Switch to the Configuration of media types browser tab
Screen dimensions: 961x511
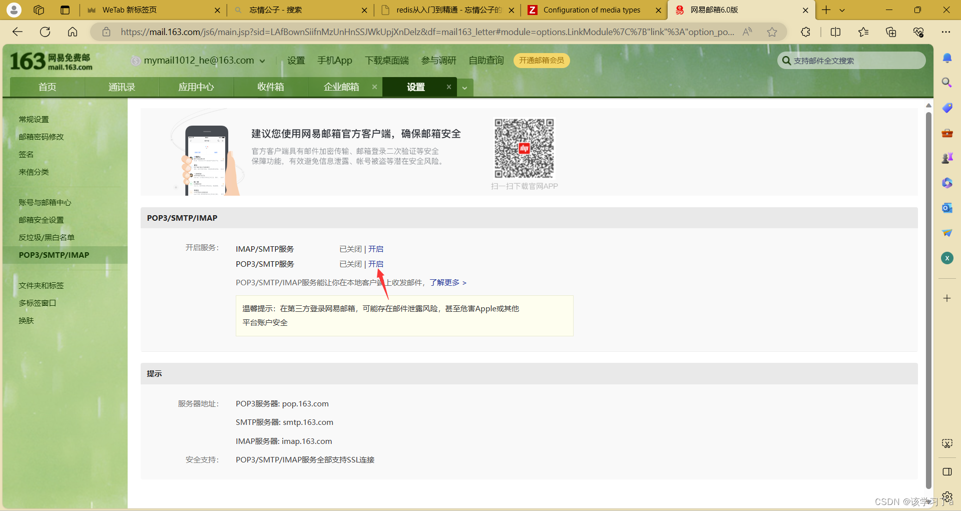(592, 10)
